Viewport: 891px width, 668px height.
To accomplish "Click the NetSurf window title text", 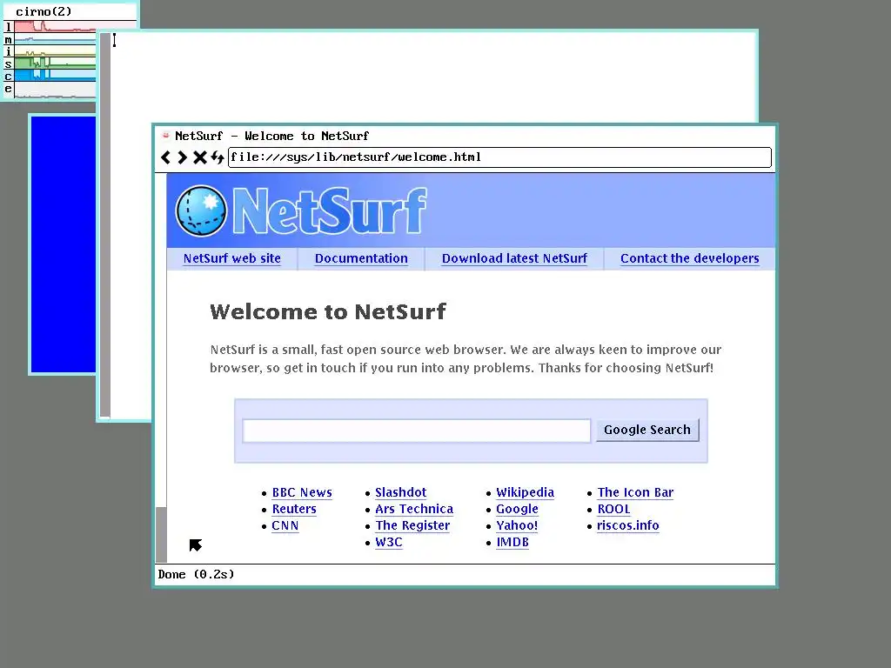I will 272,136.
